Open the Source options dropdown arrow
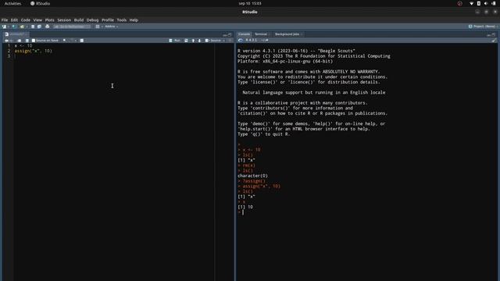 coord(224,41)
